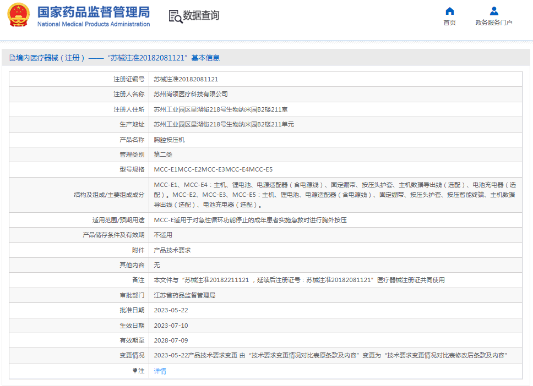Screen dimensions: 533x386
Task: Click the document icon before 境内医疗器械 heading
Action: 12,58
